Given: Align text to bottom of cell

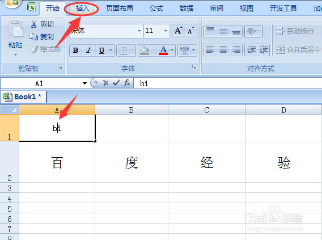Looking at the screenshot, I should coord(236,31).
